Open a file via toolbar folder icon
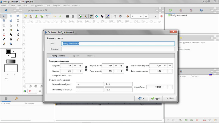Viewport: 219px width, 123px height. tap(31, 16)
